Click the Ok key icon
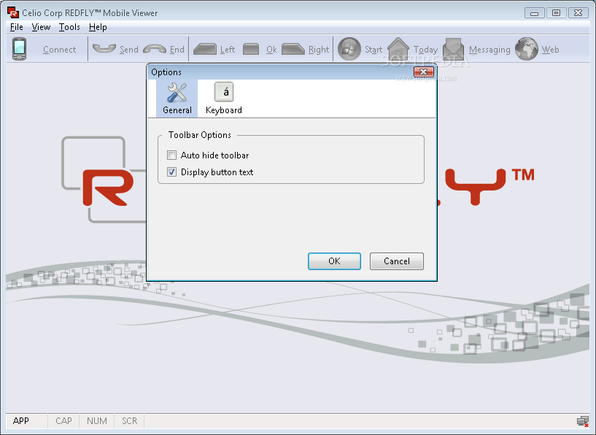 point(251,49)
